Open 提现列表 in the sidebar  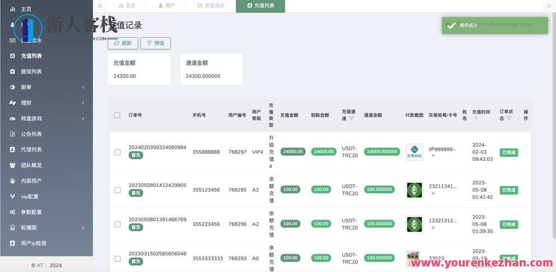tap(31, 71)
